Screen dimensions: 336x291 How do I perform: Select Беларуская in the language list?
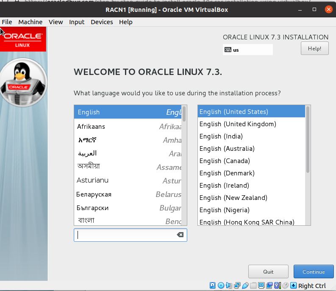[x=128, y=194]
